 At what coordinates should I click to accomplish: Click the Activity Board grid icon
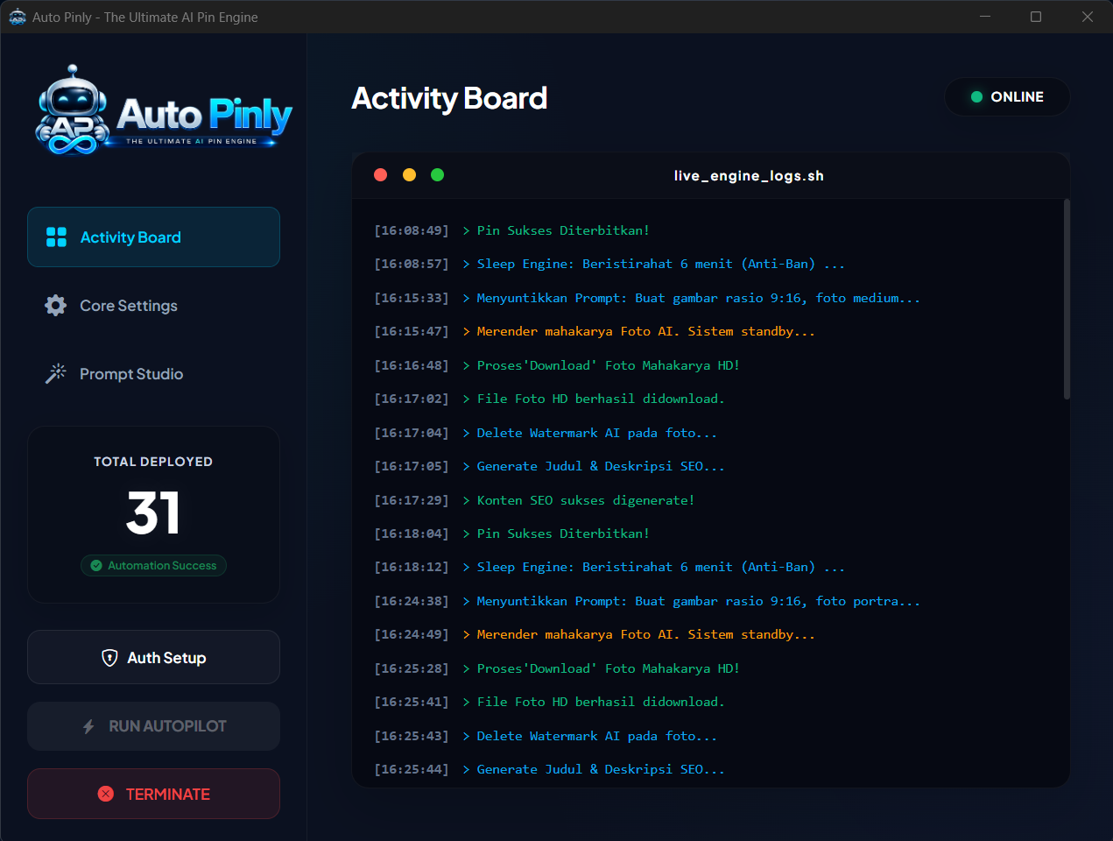[x=56, y=237]
